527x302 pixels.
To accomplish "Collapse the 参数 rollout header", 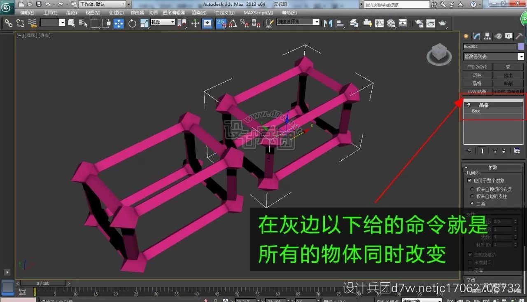I will (x=493, y=167).
